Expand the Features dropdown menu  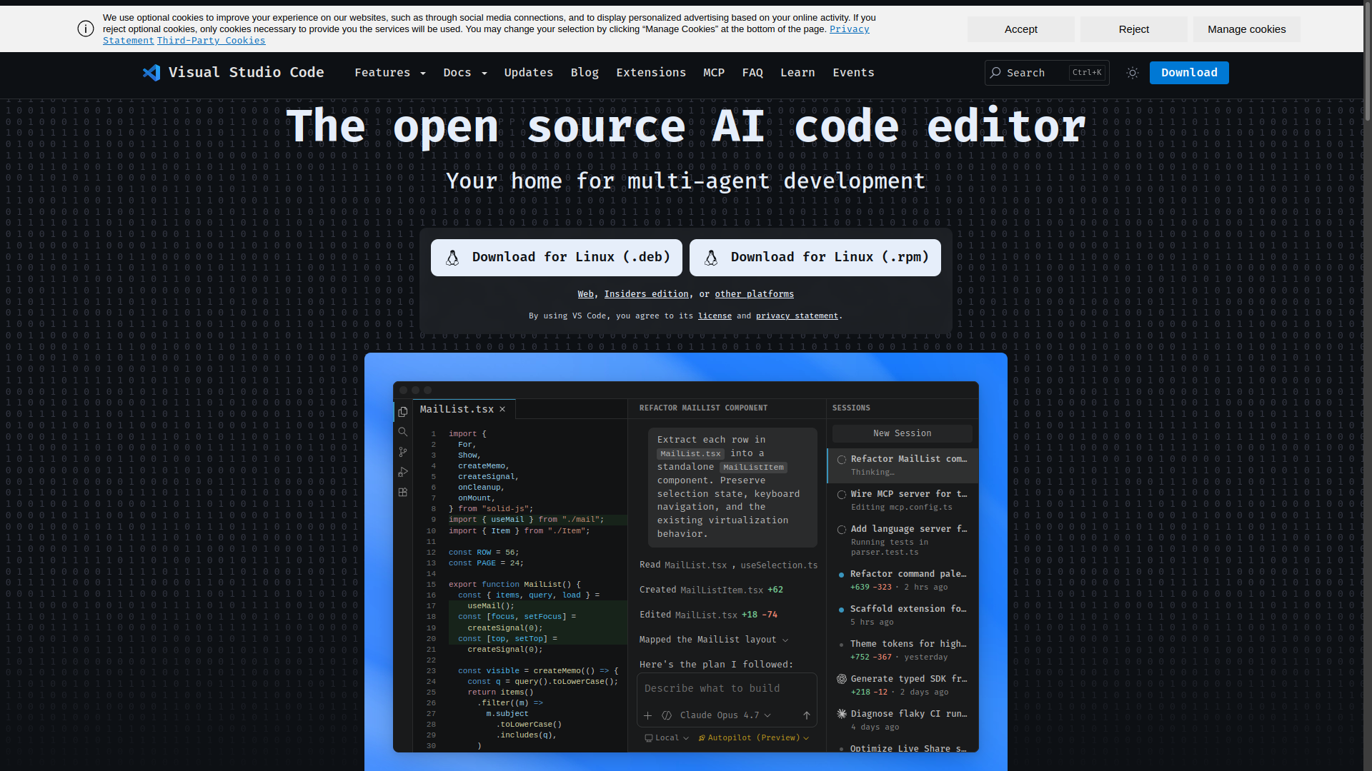390,73
